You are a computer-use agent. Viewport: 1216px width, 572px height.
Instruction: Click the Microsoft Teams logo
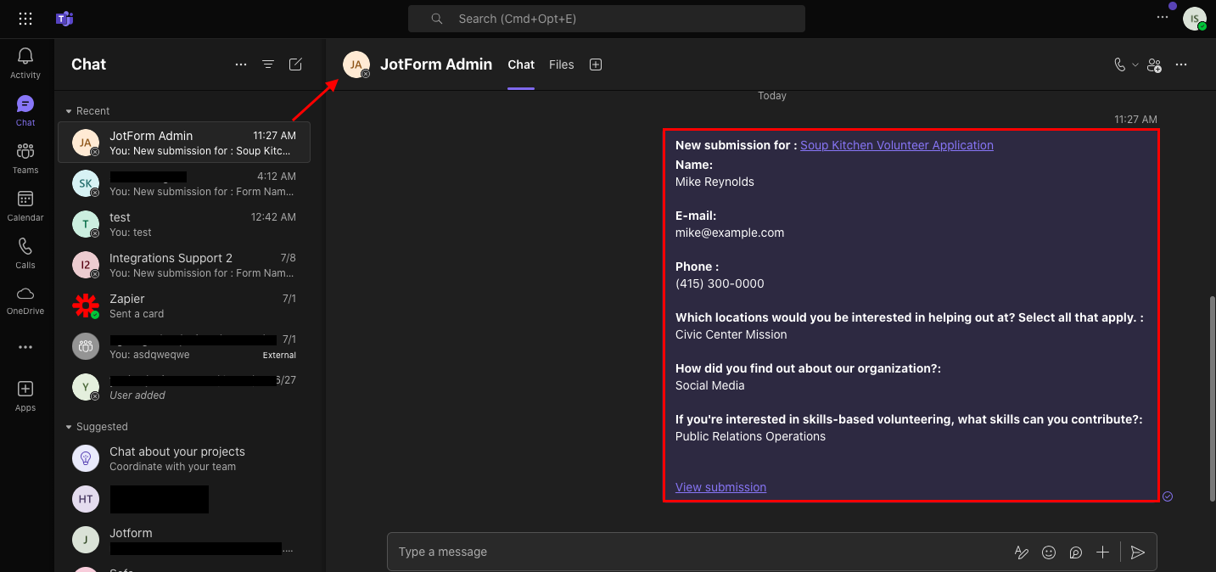pos(64,19)
